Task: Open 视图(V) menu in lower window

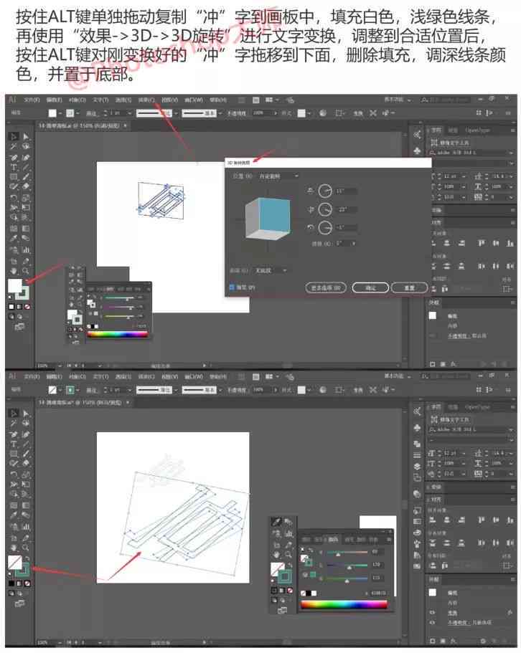Action: click(x=169, y=376)
